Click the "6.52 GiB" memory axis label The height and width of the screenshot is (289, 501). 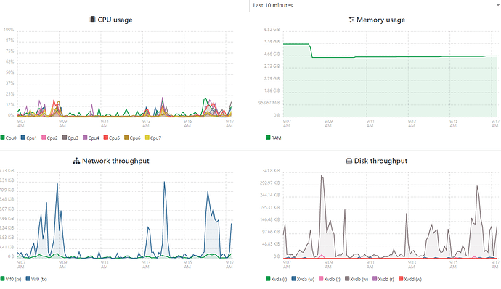(272, 30)
